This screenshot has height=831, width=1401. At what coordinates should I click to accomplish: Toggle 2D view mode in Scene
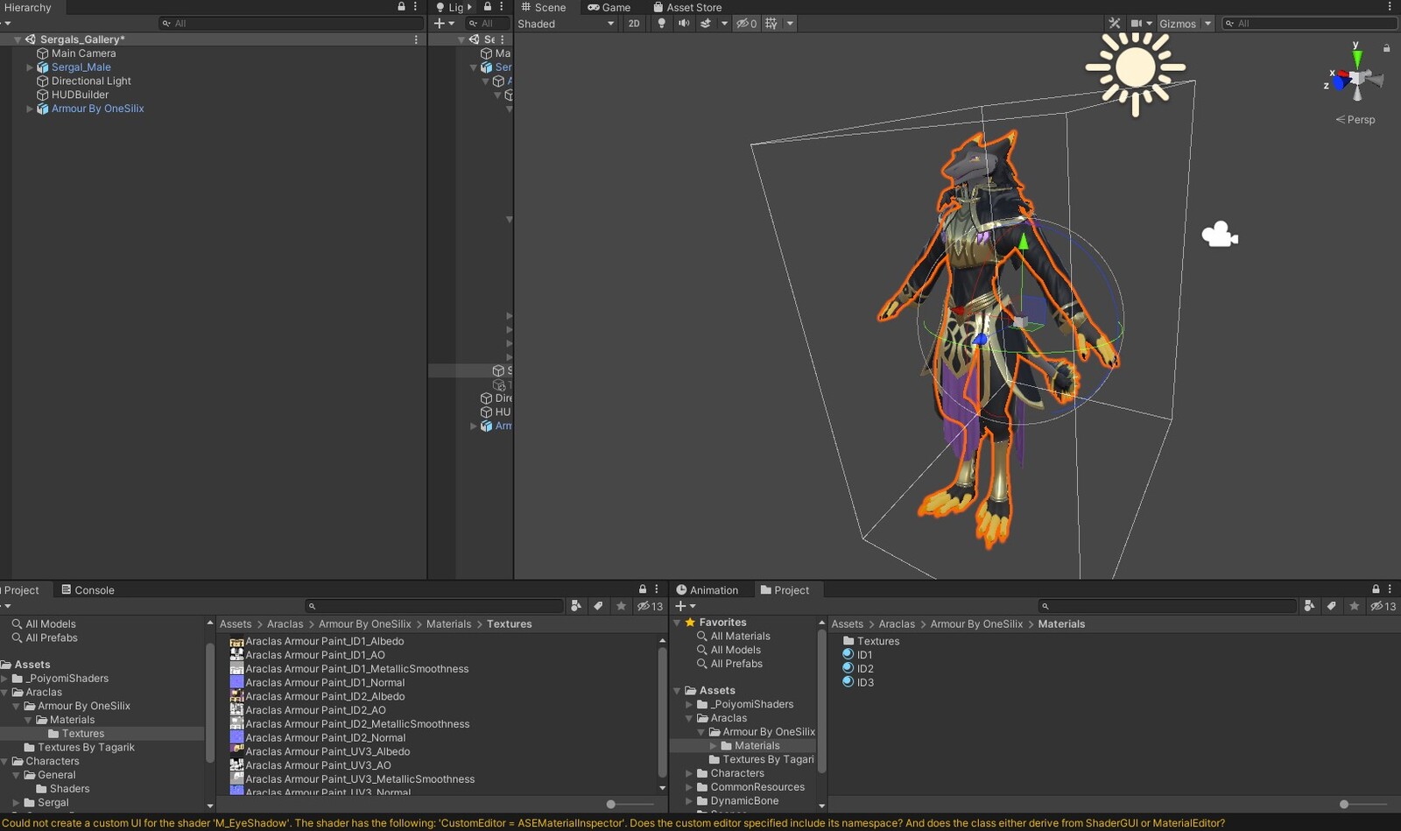634,24
